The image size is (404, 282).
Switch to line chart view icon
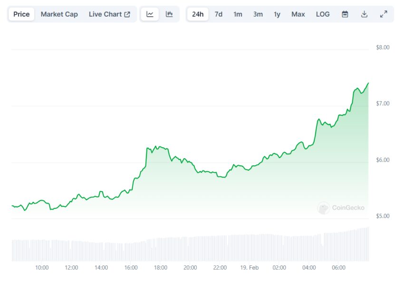coord(150,14)
